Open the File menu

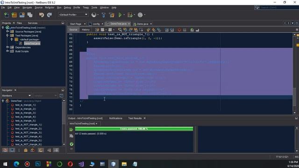click(3, 7)
